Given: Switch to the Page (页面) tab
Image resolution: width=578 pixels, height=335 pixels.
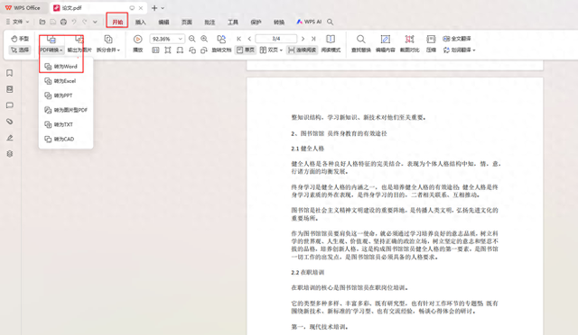Looking at the screenshot, I should (x=187, y=23).
